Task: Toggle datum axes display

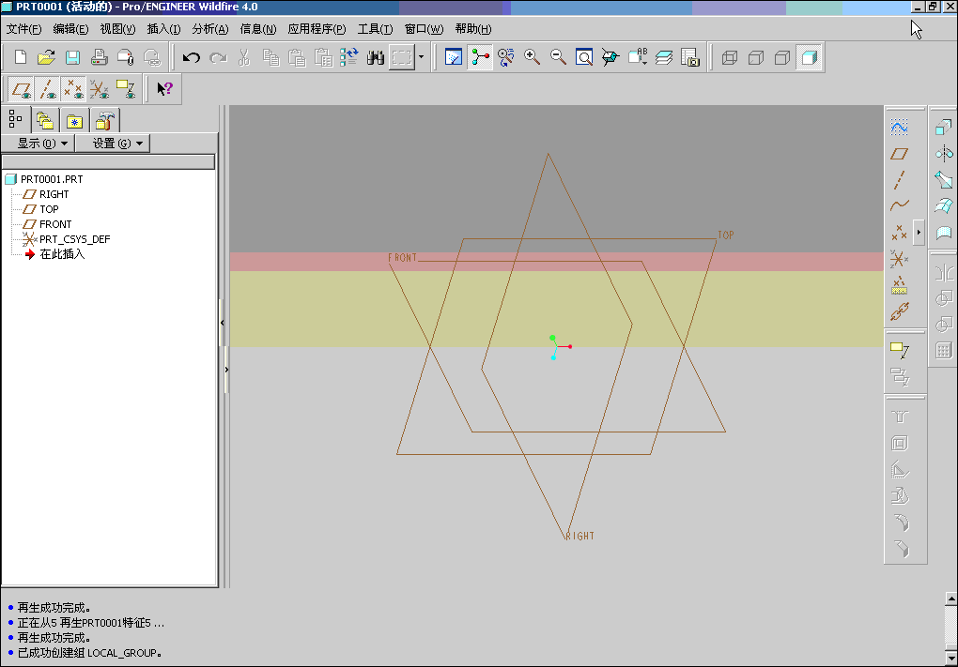Action: click(x=48, y=89)
